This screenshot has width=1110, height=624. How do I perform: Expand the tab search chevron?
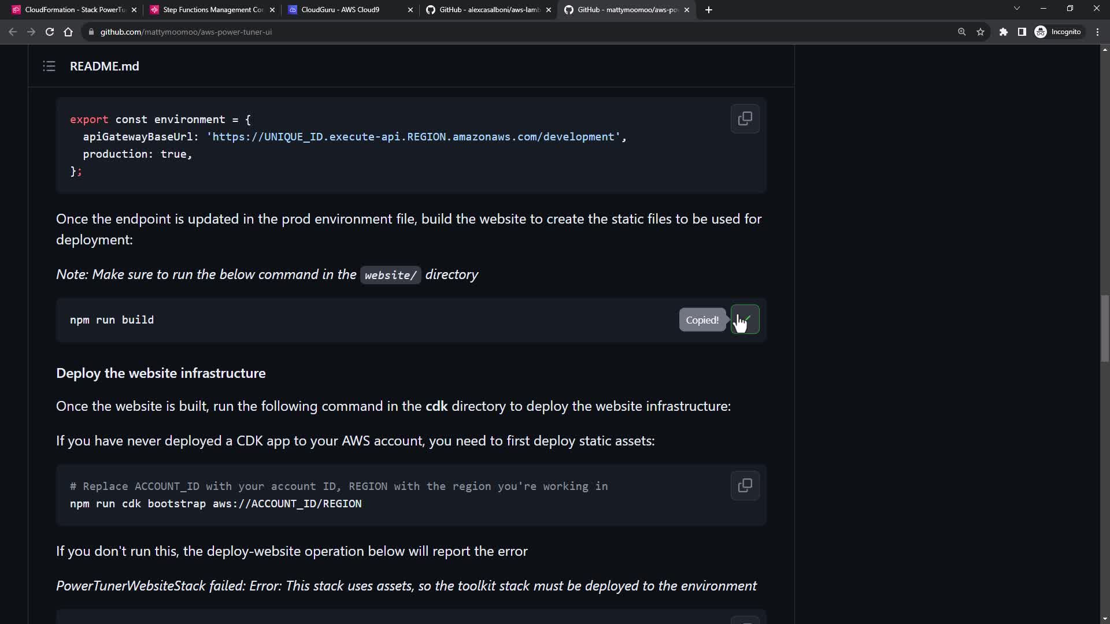(x=1017, y=9)
